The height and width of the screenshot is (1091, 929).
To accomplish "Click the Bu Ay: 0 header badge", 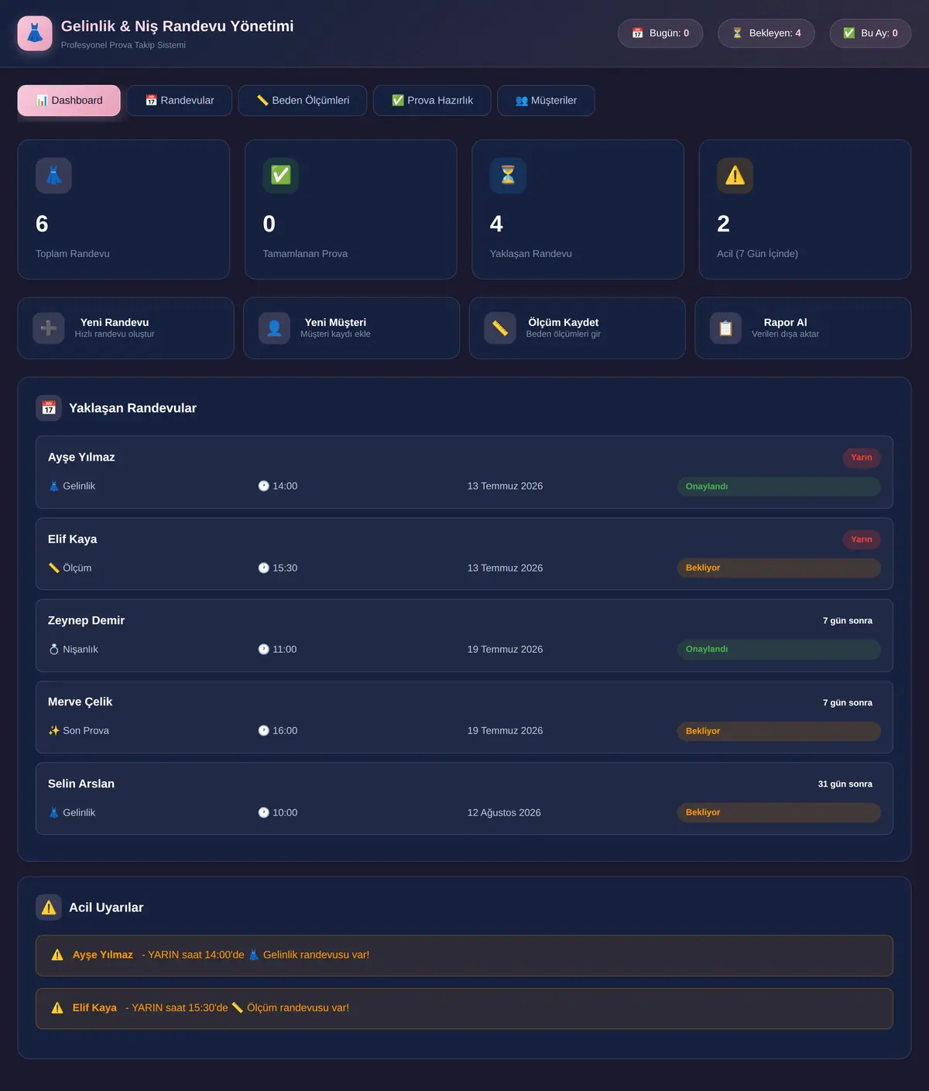I will tap(870, 33).
